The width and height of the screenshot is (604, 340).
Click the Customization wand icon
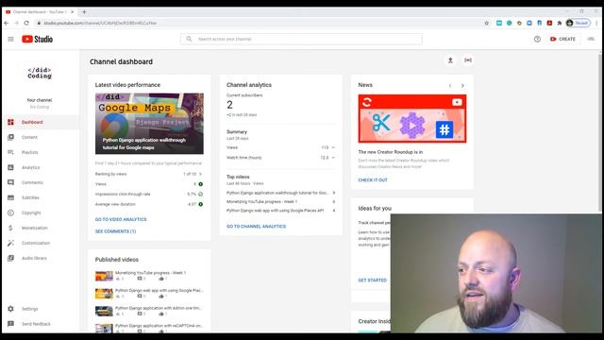click(10, 243)
